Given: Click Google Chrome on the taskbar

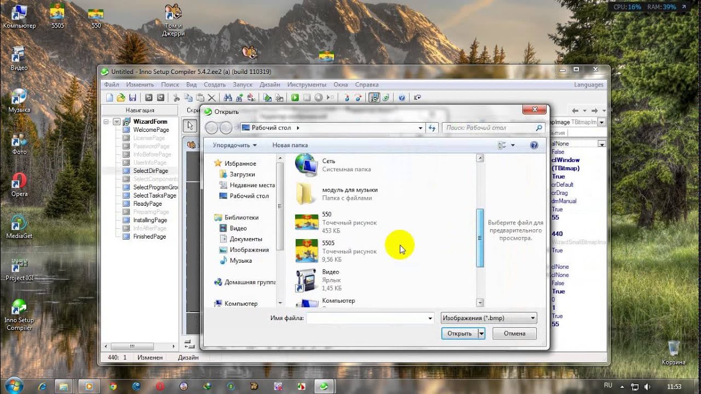Looking at the screenshot, I should pos(113,386).
